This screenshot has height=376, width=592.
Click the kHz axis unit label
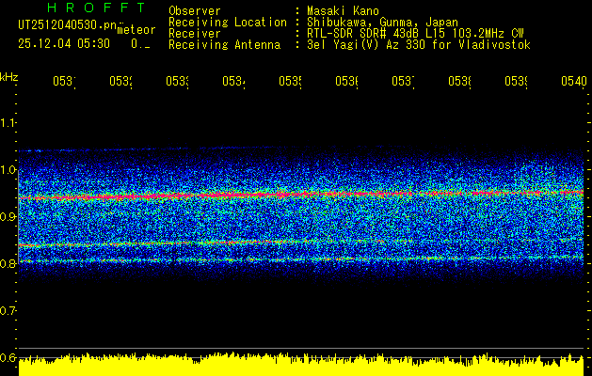point(8,77)
